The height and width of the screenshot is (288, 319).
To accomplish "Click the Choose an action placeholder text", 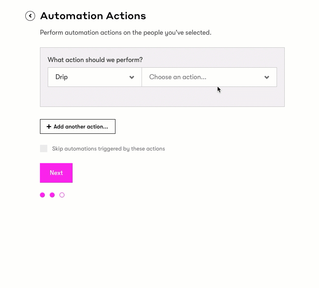I will [x=177, y=77].
